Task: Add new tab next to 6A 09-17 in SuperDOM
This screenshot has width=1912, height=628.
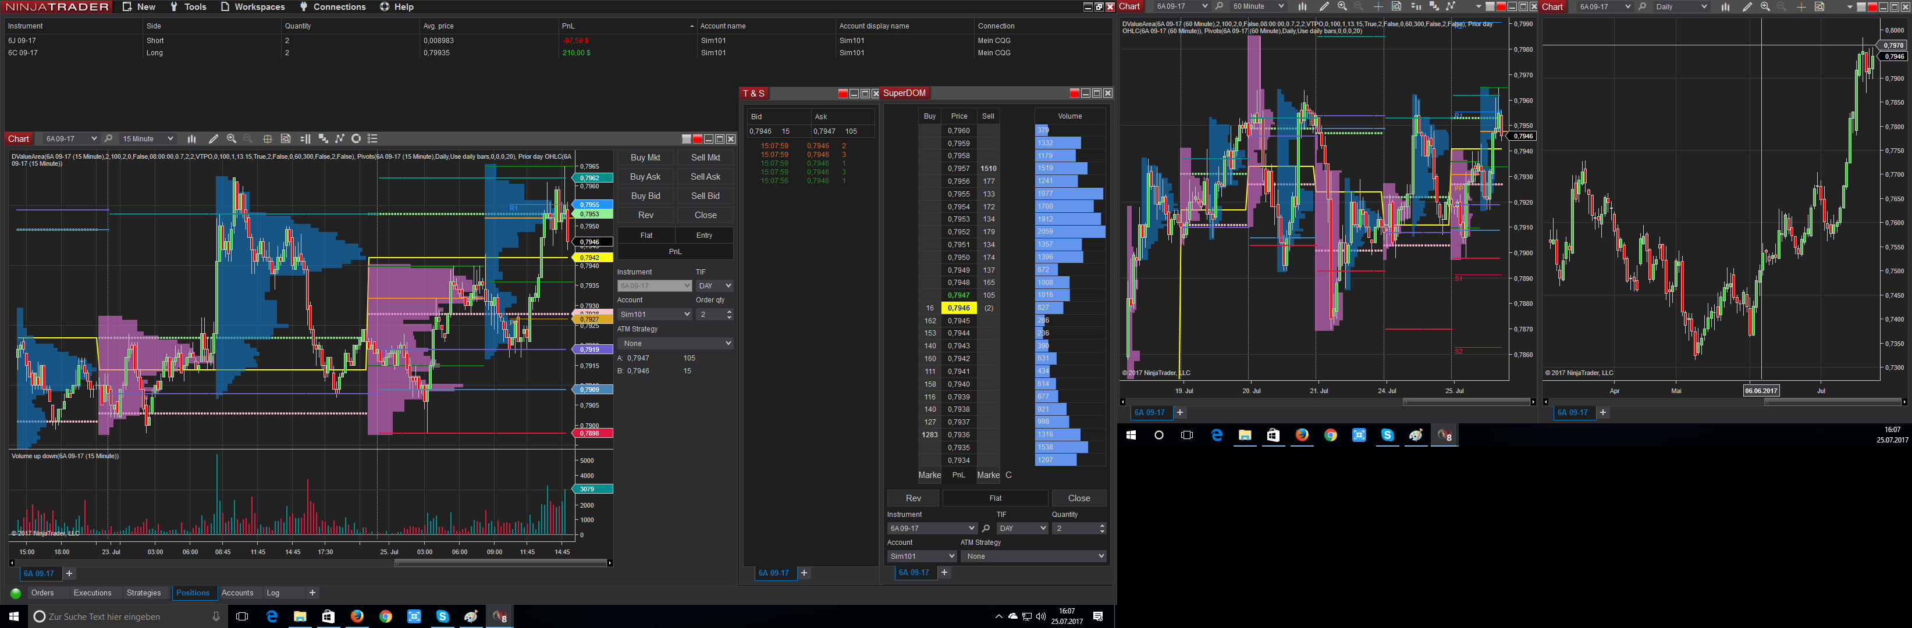Action: (944, 572)
